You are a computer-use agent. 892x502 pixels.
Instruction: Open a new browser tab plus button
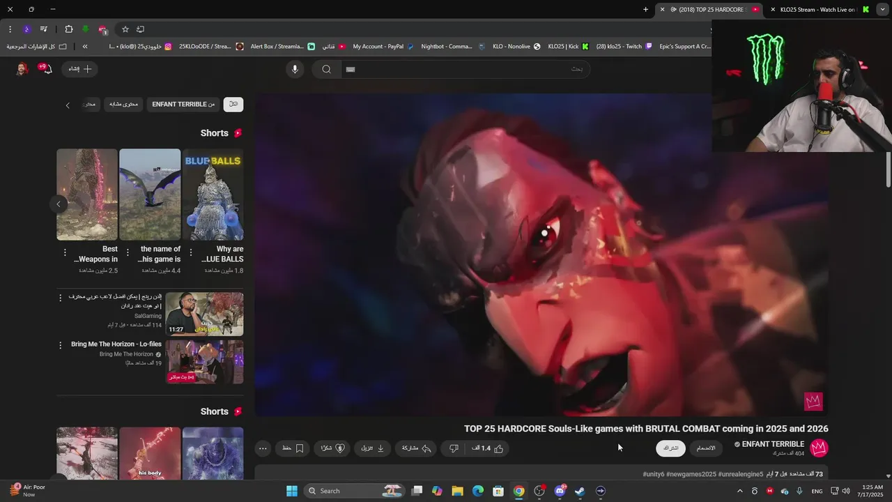(645, 10)
